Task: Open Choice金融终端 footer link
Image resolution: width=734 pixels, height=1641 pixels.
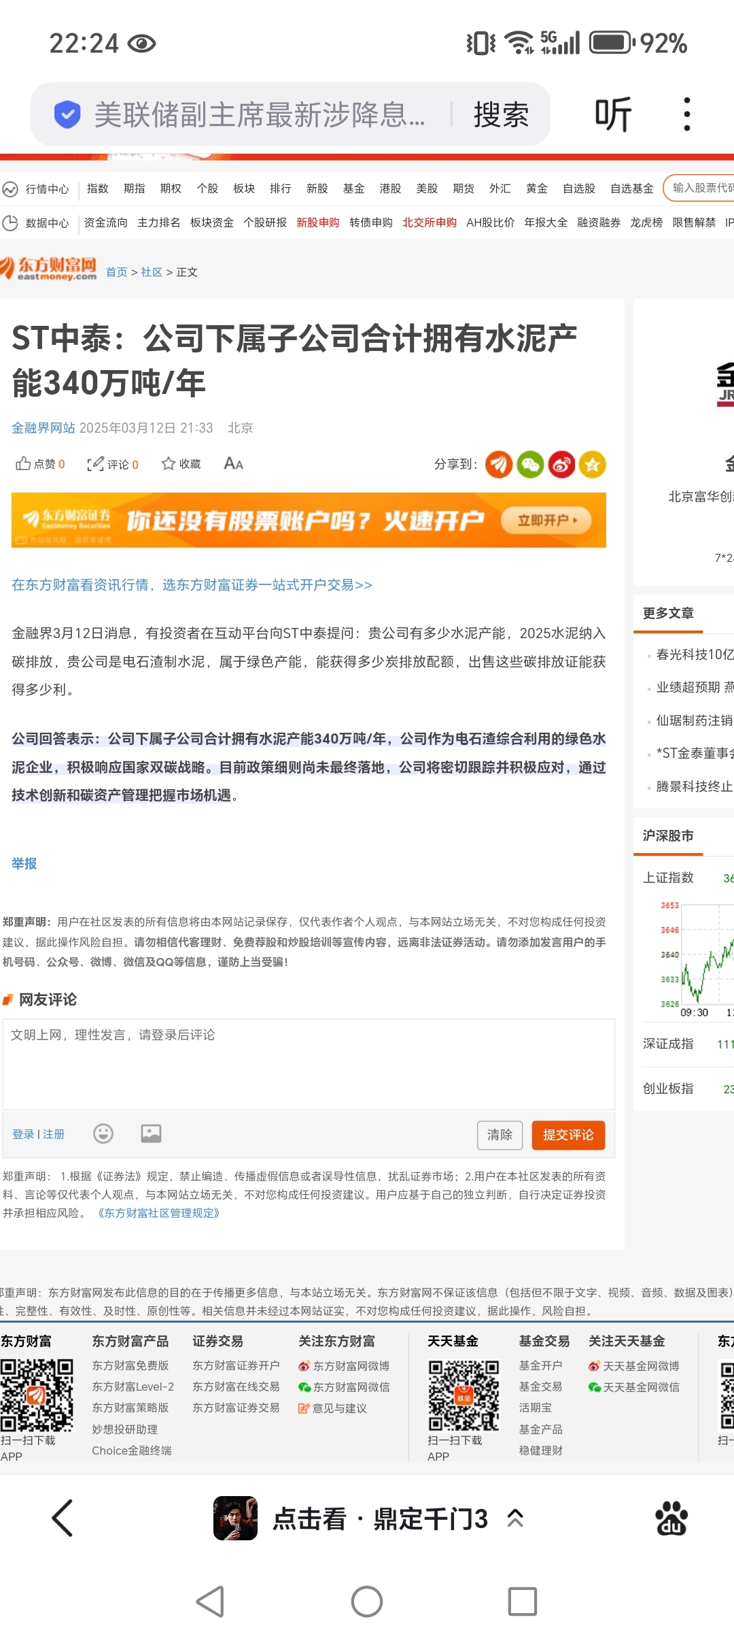Action: (x=132, y=1451)
